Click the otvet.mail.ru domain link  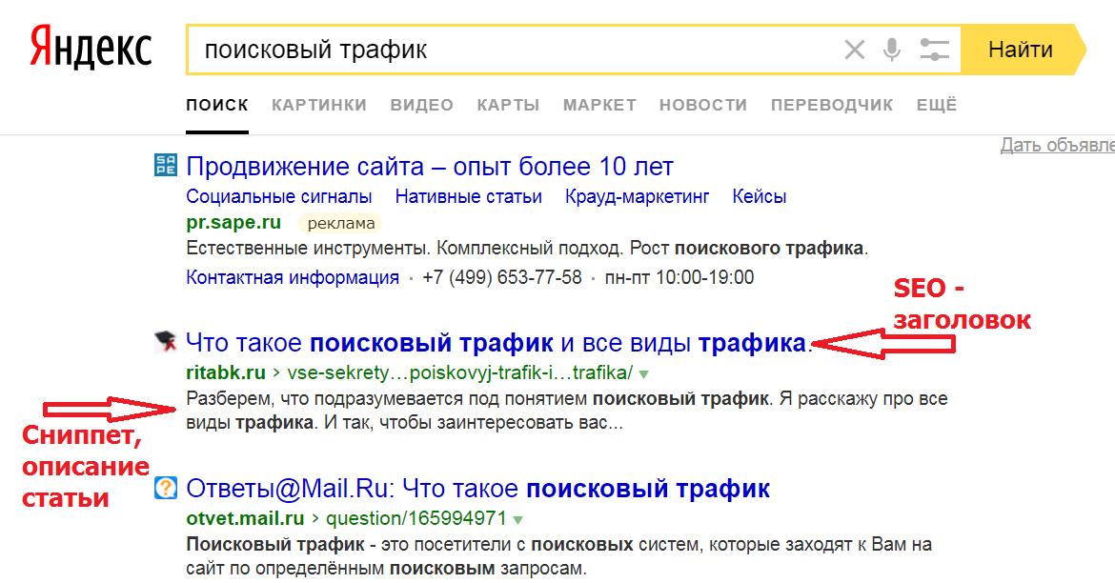click(245, 518)
